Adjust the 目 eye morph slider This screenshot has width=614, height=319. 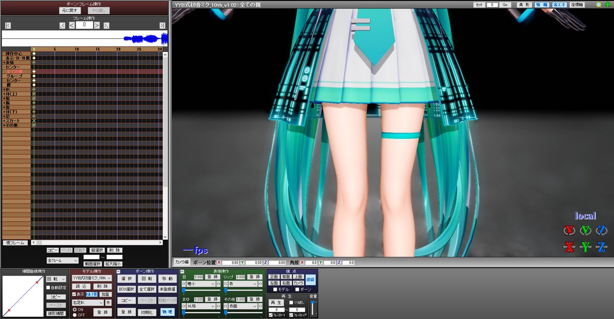(201, 290)
